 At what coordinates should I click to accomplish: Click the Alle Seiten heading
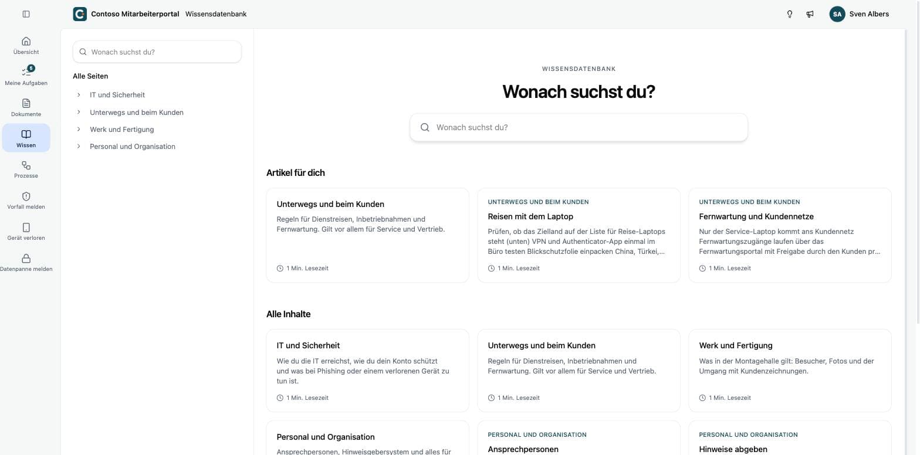tap(90, 76)
